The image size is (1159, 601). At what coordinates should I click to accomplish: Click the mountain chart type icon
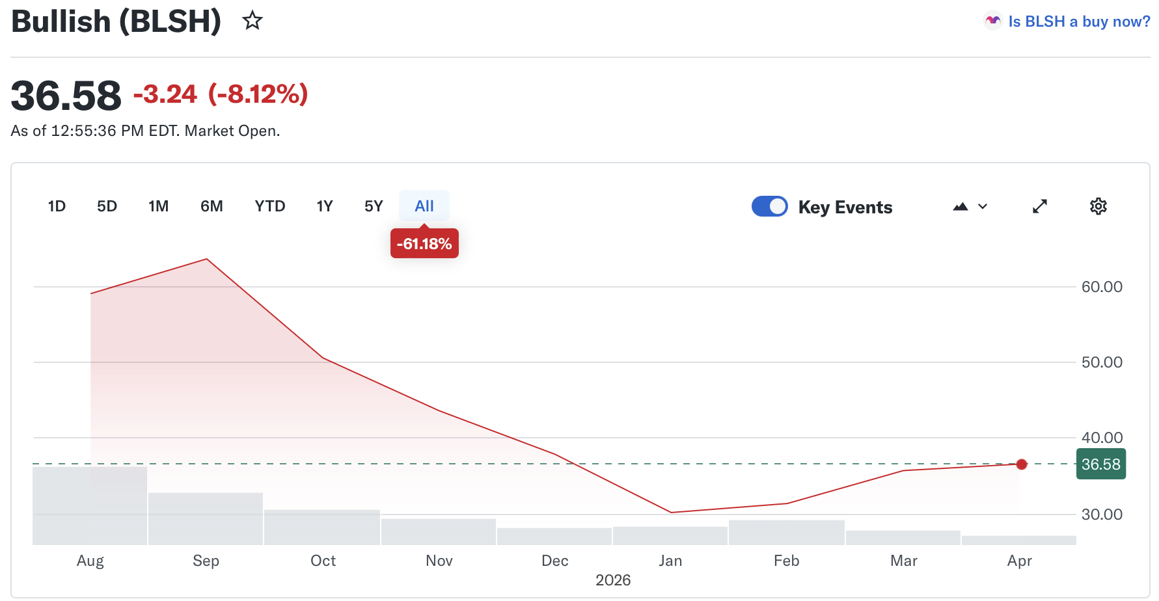(961, 207)
